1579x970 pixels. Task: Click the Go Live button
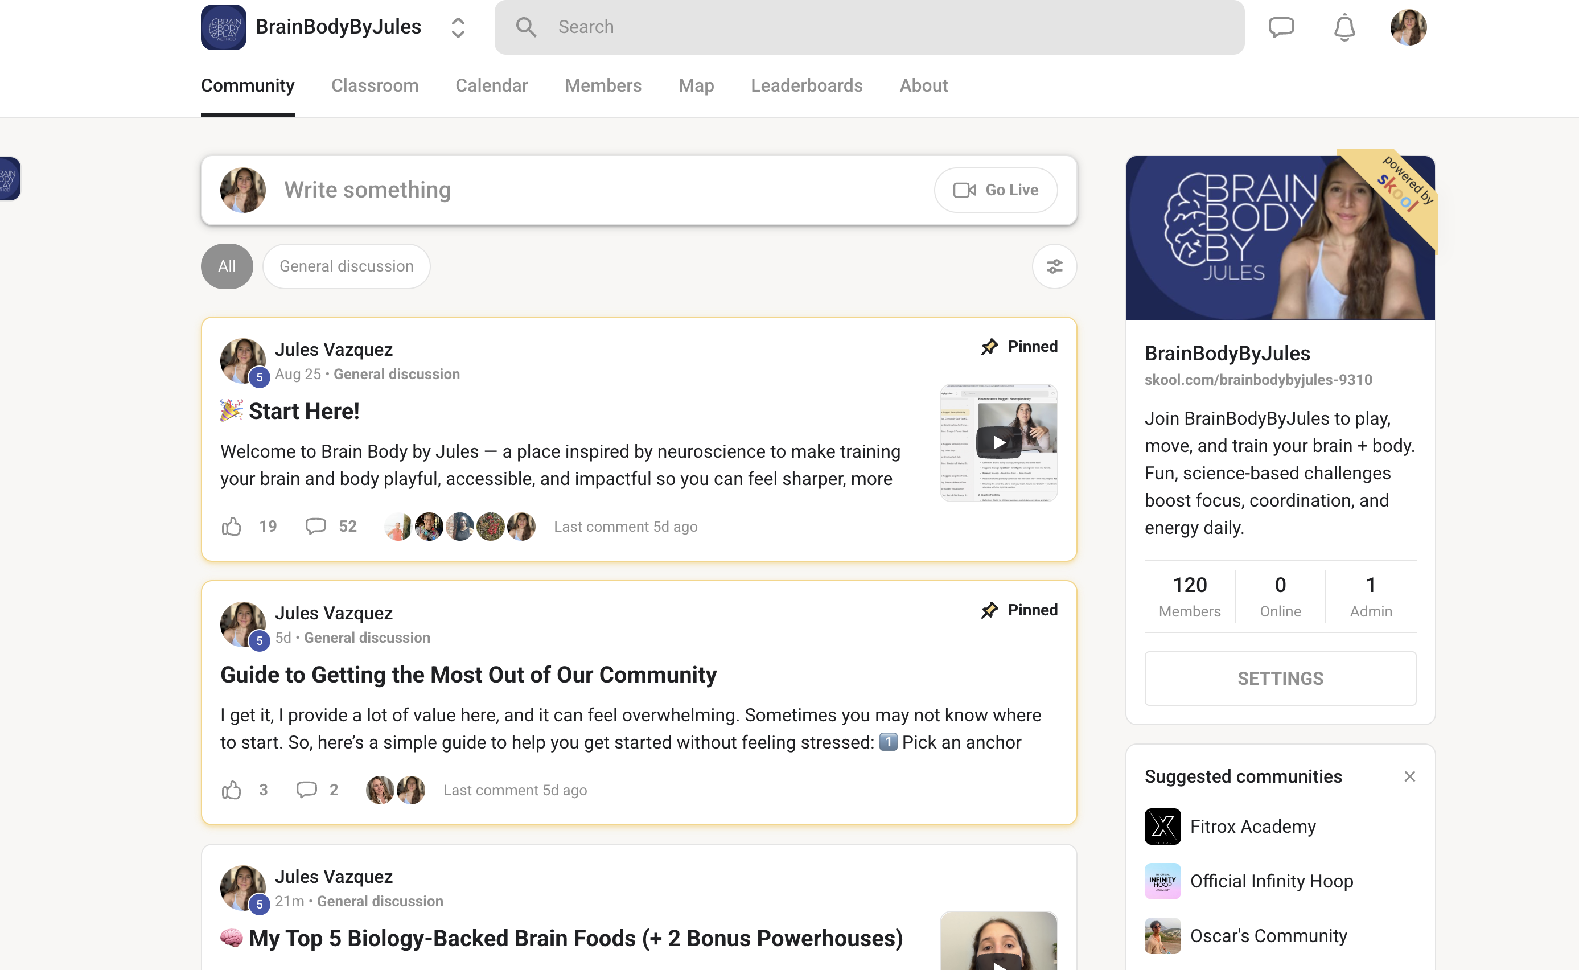(x=996, y=190)
